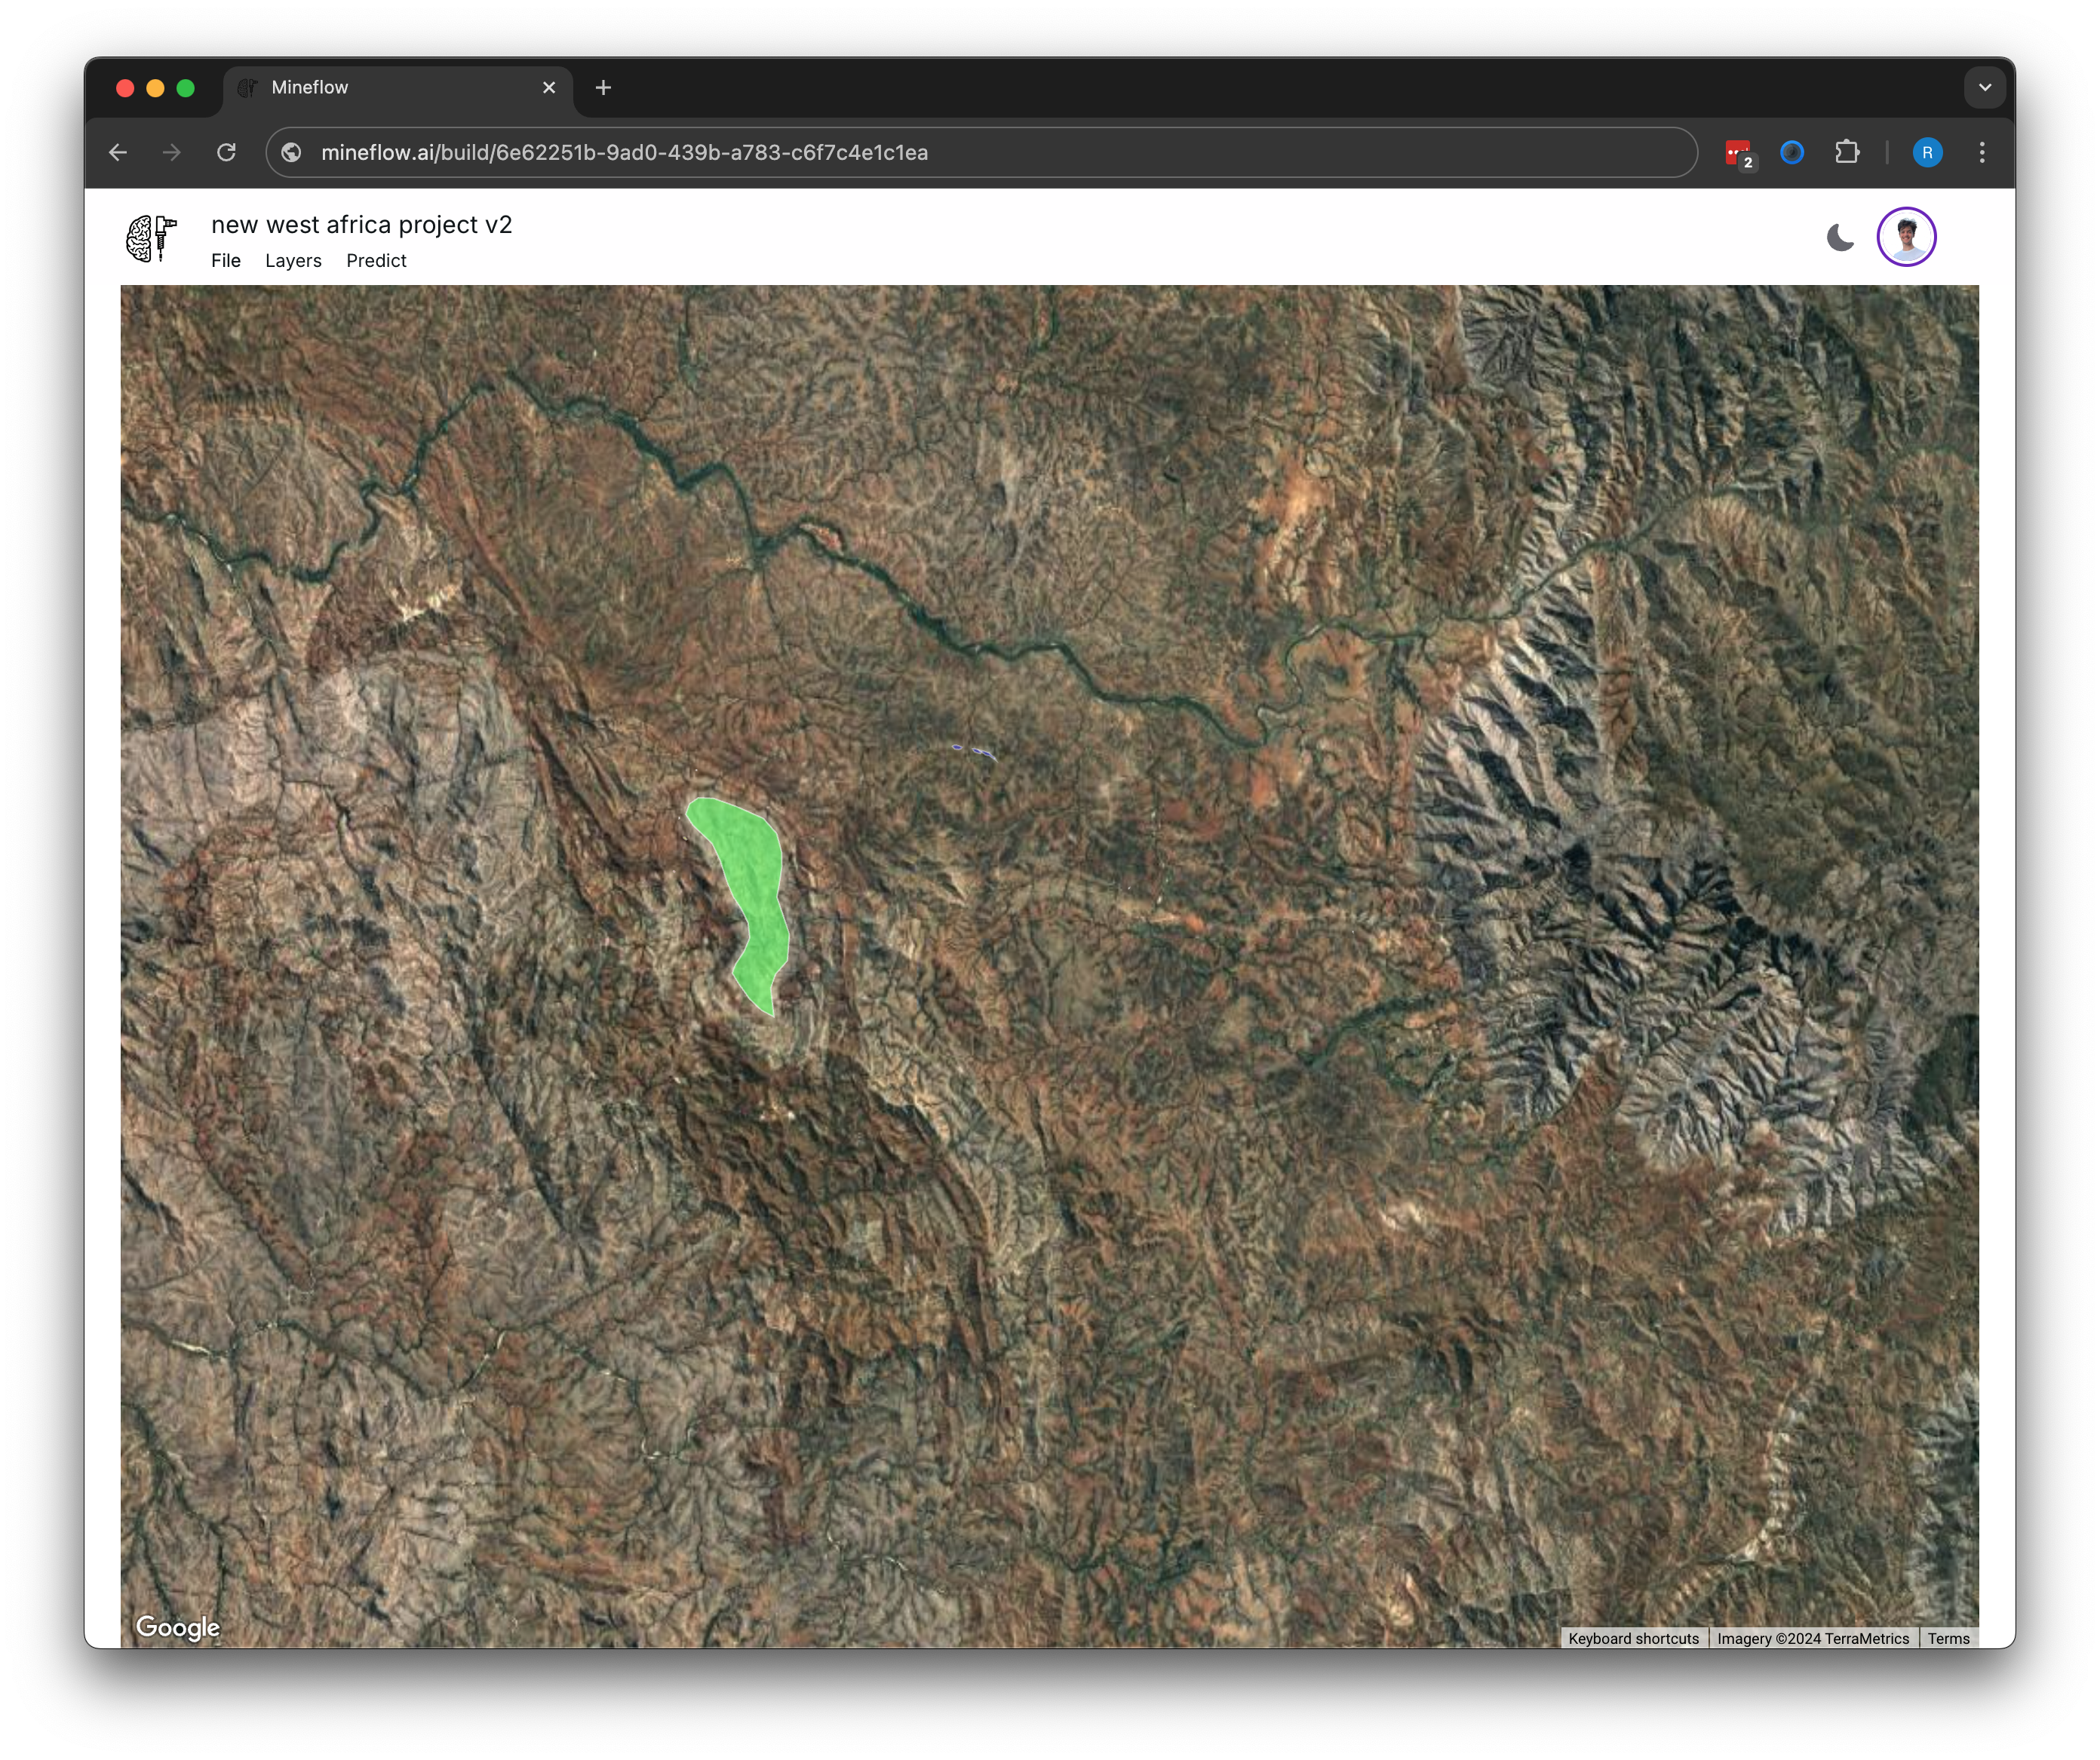Open the Chrome profile R avatar
Image resolution: width=2100 pixels, height=1760 pixels.
click(1927, 152)
